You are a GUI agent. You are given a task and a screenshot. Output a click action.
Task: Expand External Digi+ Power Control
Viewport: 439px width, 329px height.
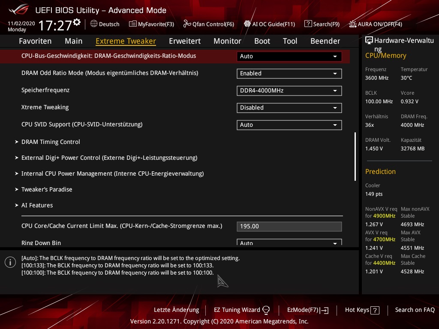pos(109,158)
